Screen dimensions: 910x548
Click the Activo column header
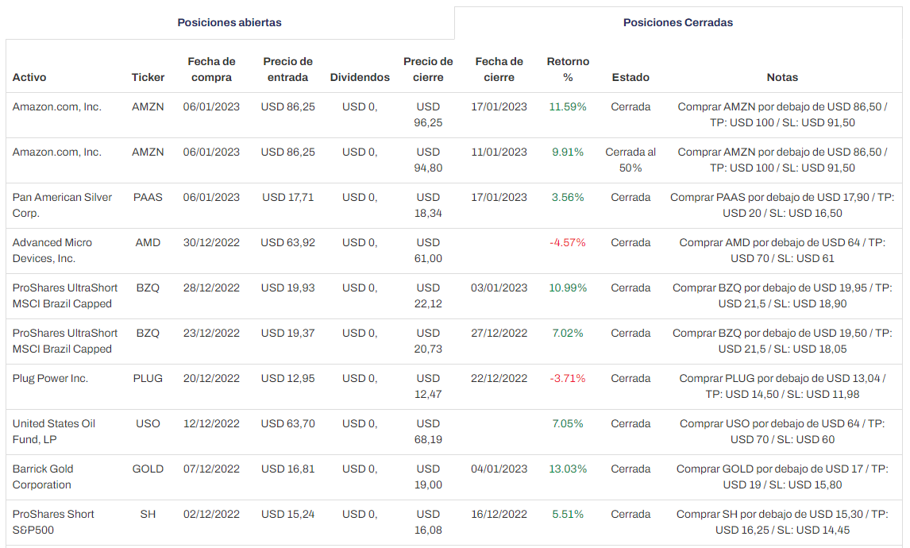coord(29,77)
